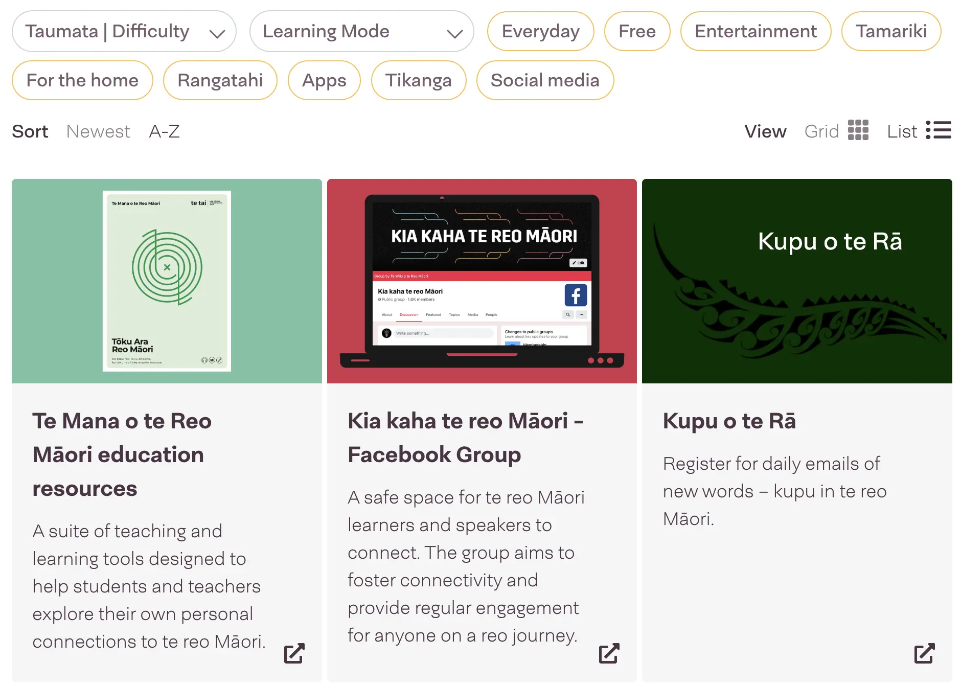Open external link on Kupu o te Rā card
961x685 pixels.
(925, 653)
